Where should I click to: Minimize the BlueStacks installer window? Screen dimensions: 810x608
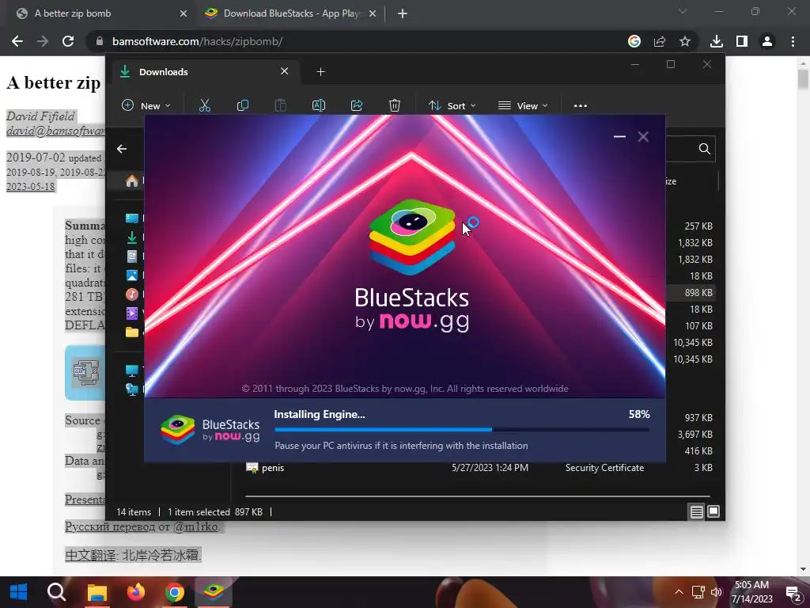[x=619, y=136]
